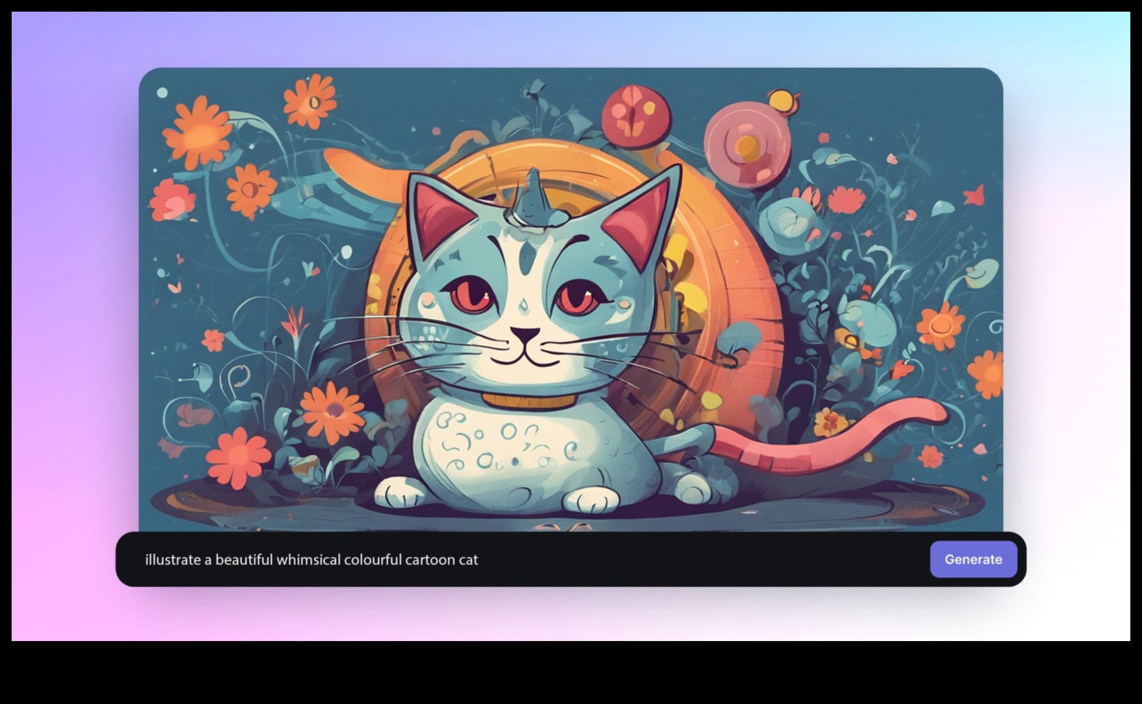
Task: Click the large orange flower at top-left
Action: pos(198,134)
